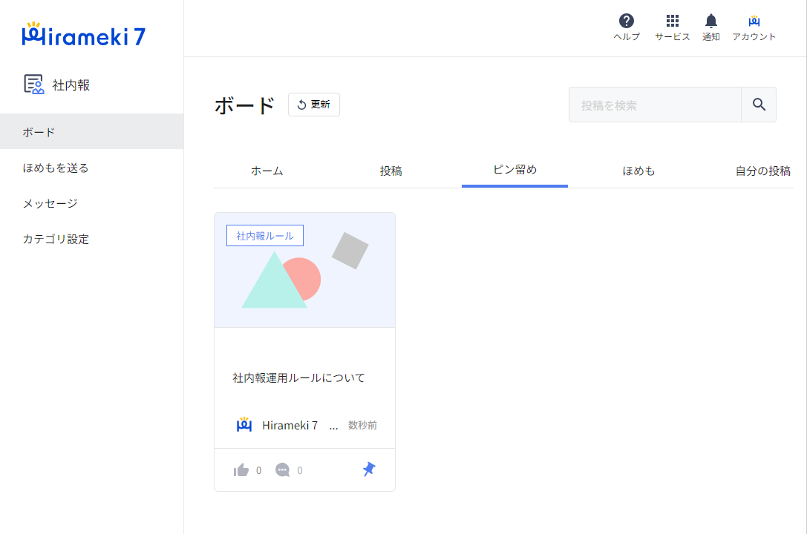
Task: Go to ほめもを送る in sidebar
Action: pyautogui.click(x=56, y=168)
